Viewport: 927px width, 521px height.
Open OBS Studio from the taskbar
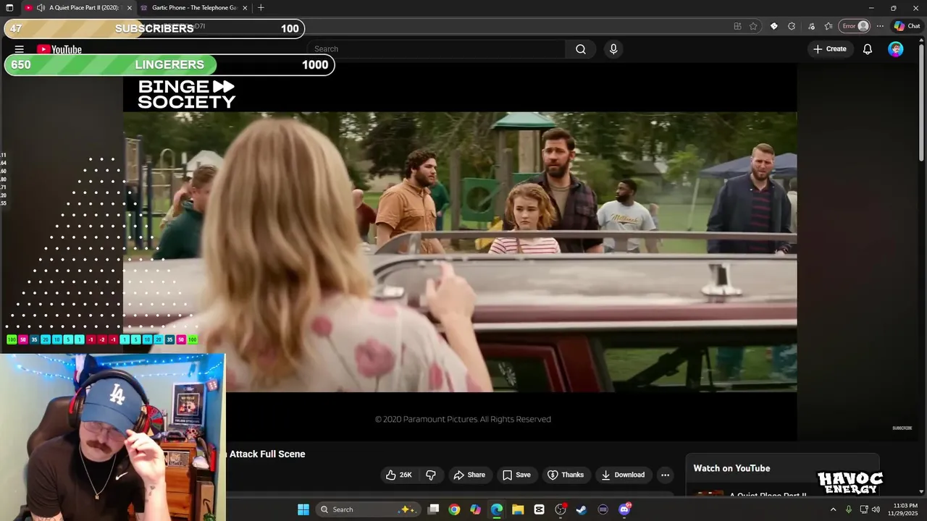561,509
